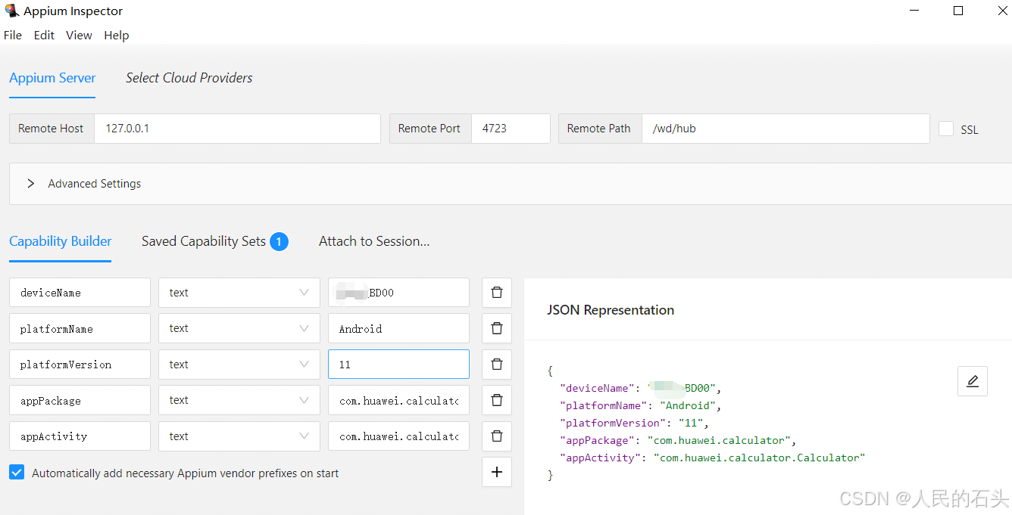Click the Android value field
Screen dimensions: 1012x515
[x=398, y=328]
